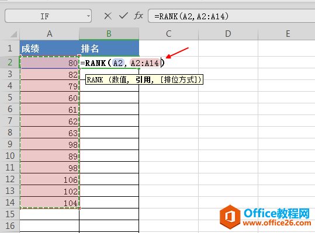Click cell A9 containing 98
The height and width of the screenshot is (233, 315).
[50, 144]
